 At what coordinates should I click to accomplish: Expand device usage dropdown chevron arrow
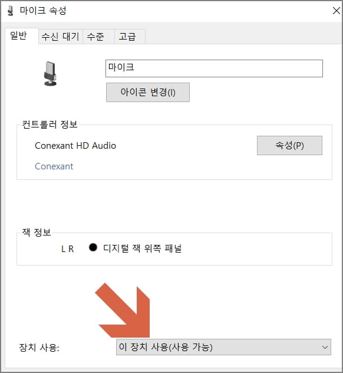tap(325, 347)
